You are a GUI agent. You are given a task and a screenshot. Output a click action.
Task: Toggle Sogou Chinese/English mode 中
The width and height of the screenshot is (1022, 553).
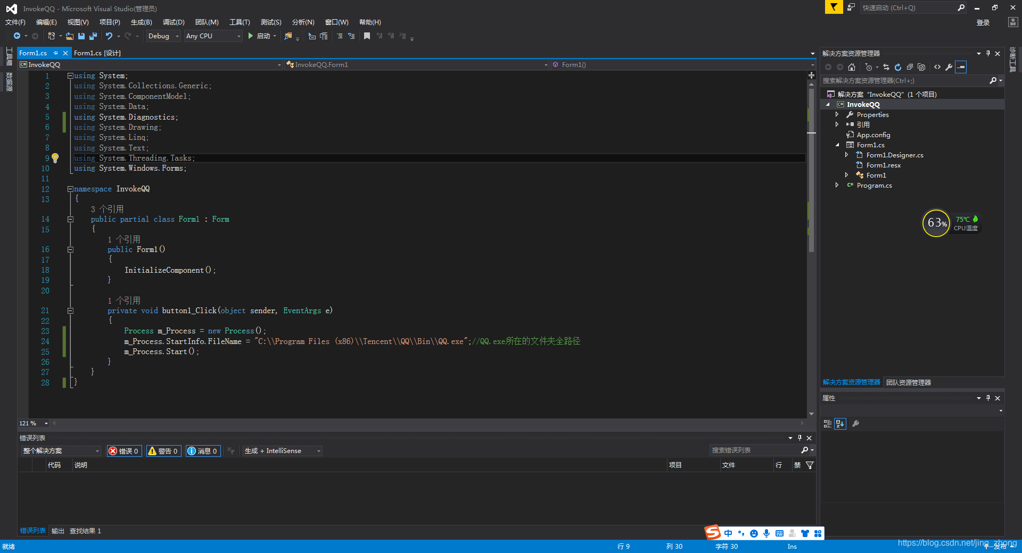coord(728,533)
